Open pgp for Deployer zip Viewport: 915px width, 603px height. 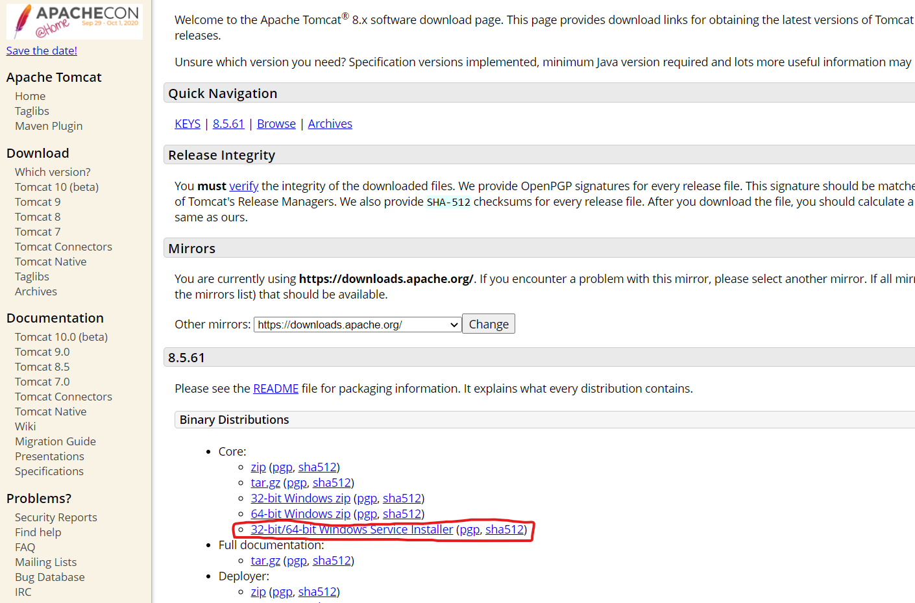pyautogui.click(x=282, y=592)
